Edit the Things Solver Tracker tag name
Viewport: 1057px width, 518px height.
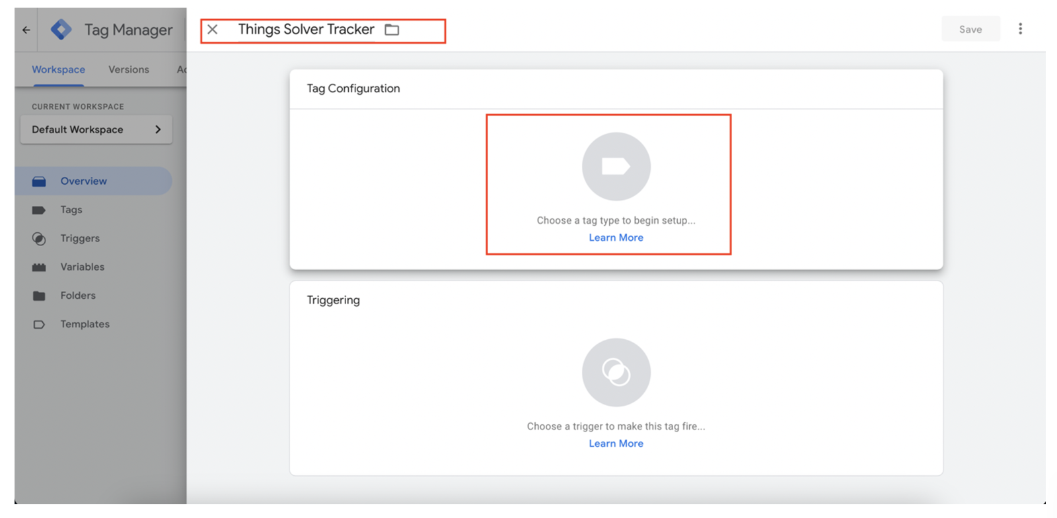(x=306, y=30)
